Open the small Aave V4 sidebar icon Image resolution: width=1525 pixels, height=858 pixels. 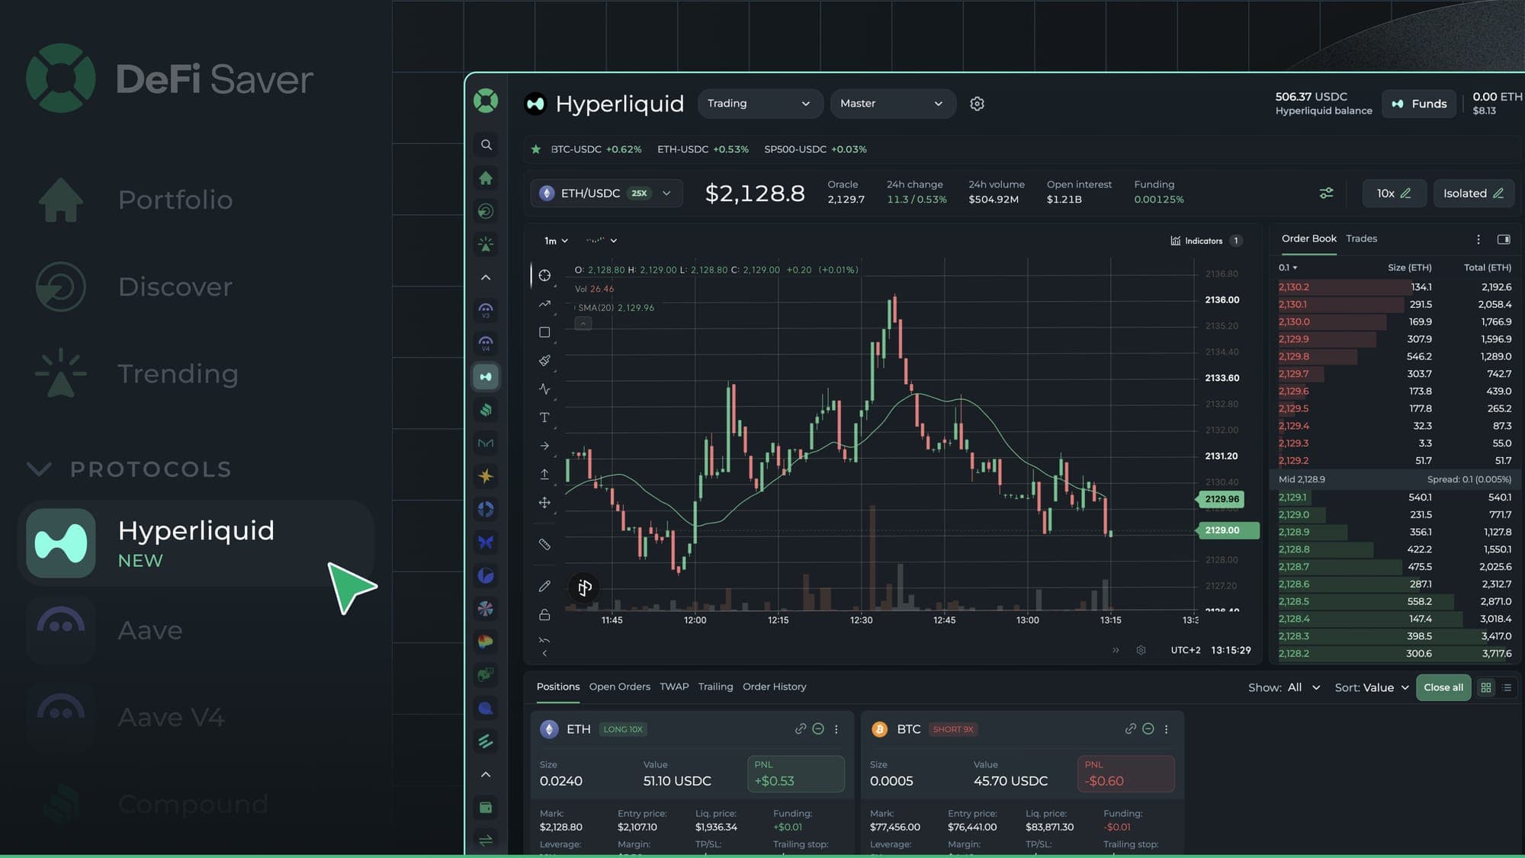486,343
